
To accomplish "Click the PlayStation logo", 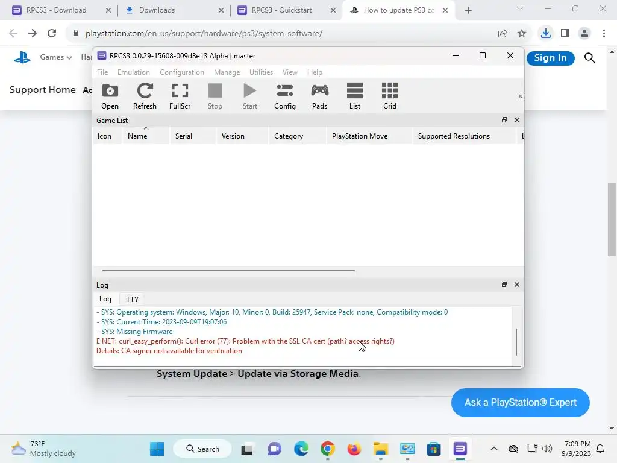I will tap(22, 57).
